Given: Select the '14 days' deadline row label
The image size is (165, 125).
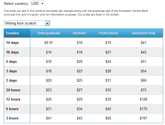Looking at the screenshot, I should pyautogui.click(x=12, y=43).
